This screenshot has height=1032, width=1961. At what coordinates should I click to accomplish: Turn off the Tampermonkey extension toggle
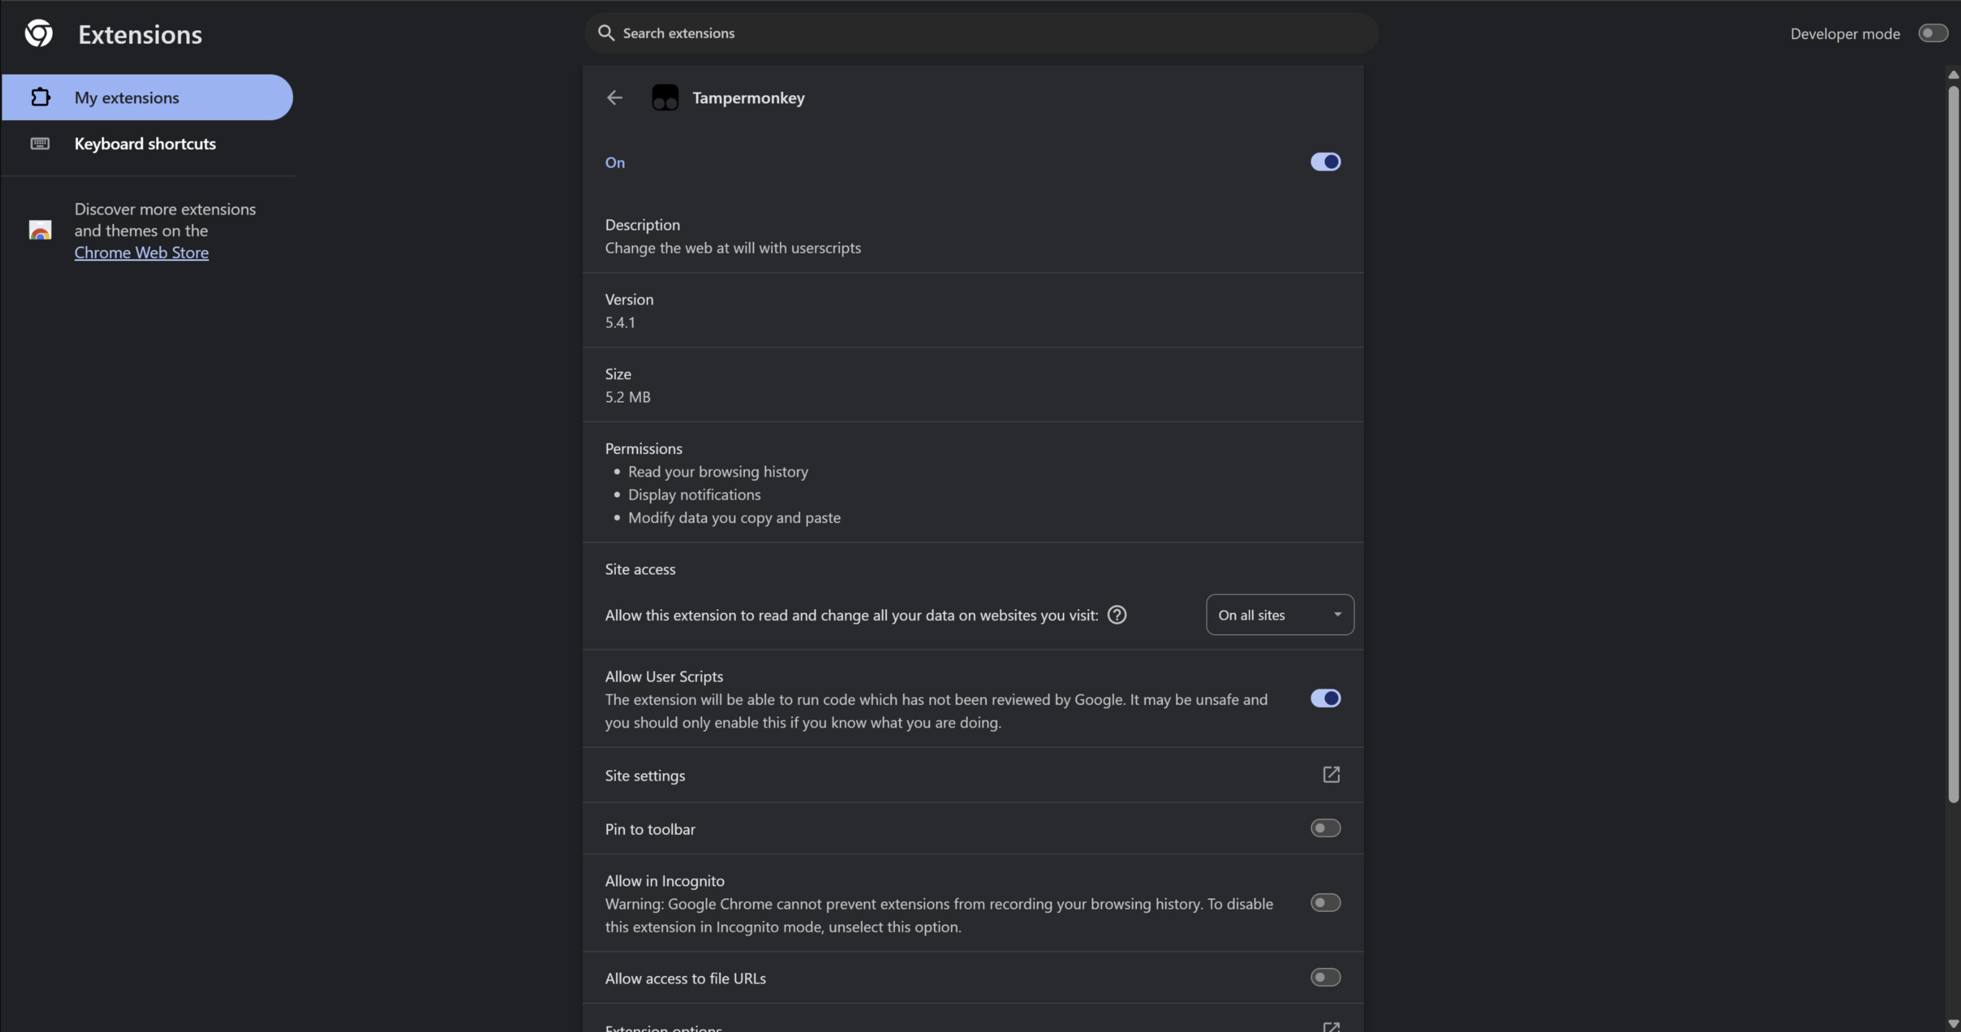point(1325,162)
